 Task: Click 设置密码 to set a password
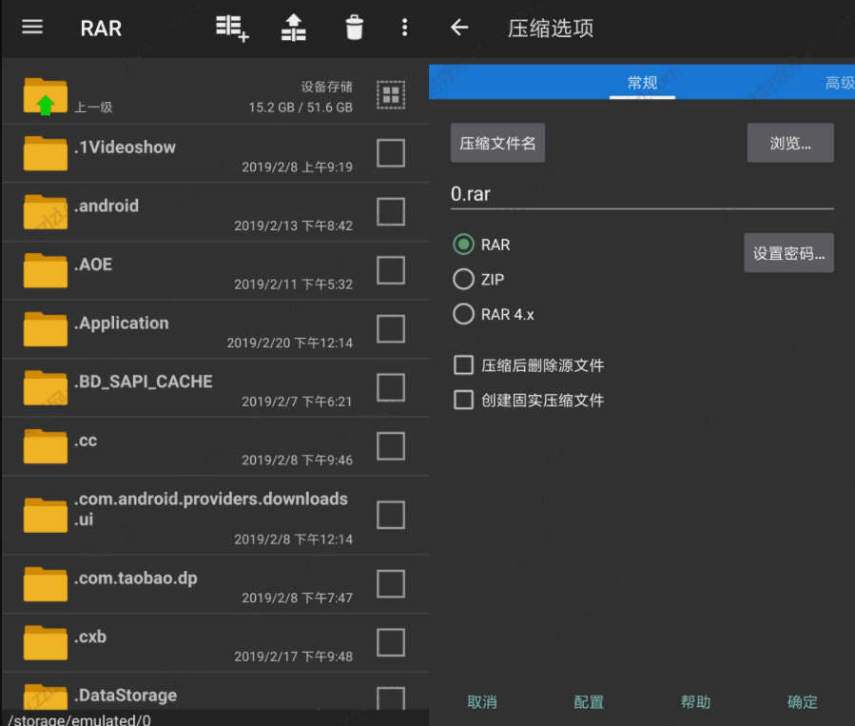pos(788,253)
